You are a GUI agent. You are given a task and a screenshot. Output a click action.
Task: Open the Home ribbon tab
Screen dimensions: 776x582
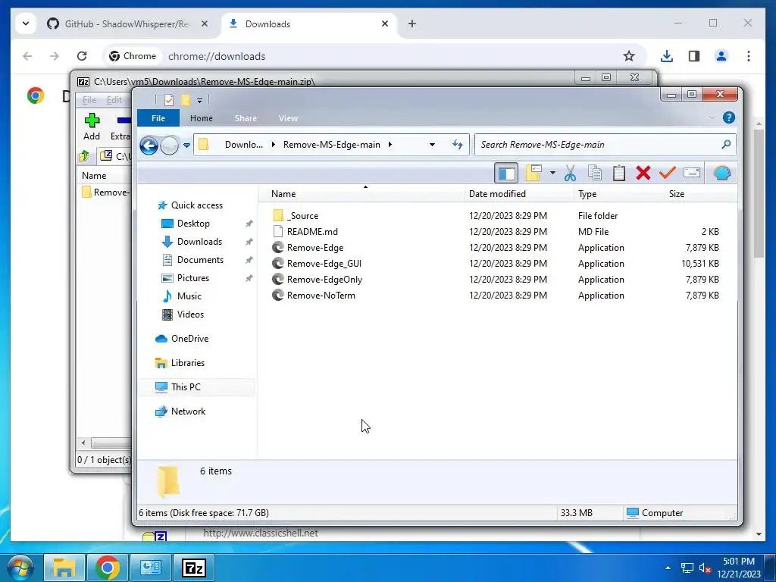pyautogui.click(x=202, y=118)
